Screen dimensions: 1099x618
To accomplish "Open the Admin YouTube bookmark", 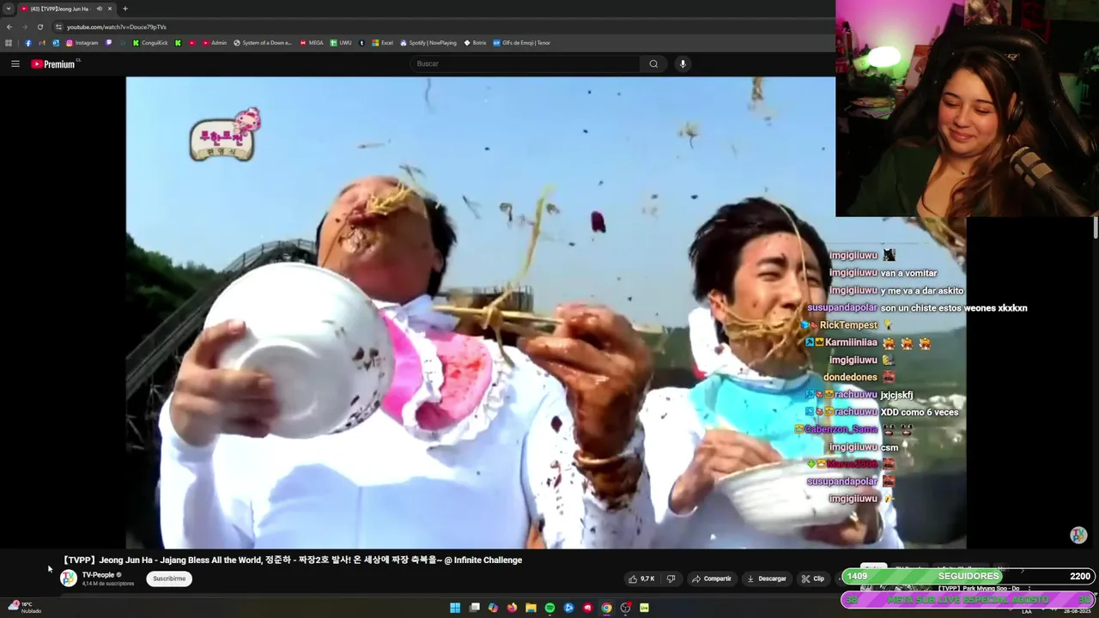I will (x=214, y=43).
